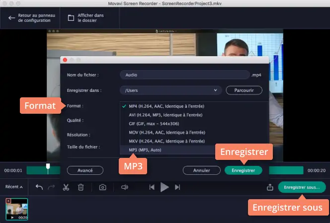The height and width of the screenshot is (223, 330).
Task: Click the green Enregistrer button in dialog
Action: coord(244,170)
